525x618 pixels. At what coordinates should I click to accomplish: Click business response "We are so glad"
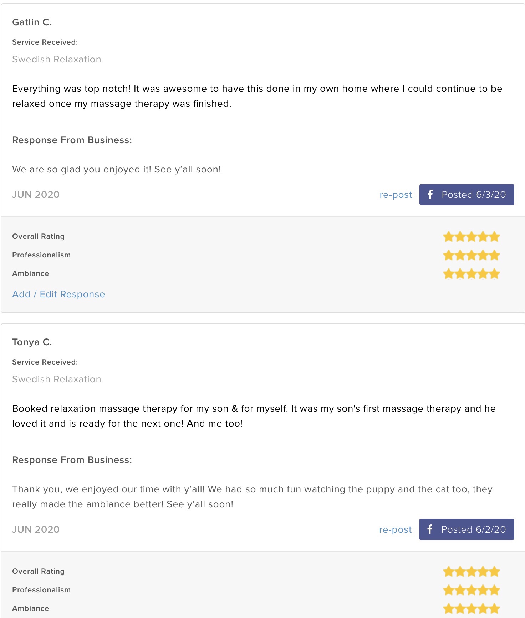point(117,169)
